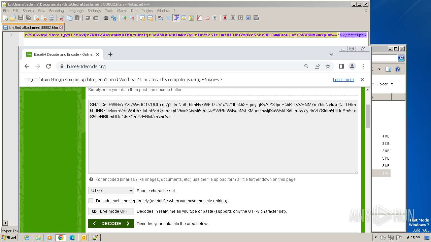Open UTF-8 source character set dropdown

pyautogui.click(x=111, y=191)
